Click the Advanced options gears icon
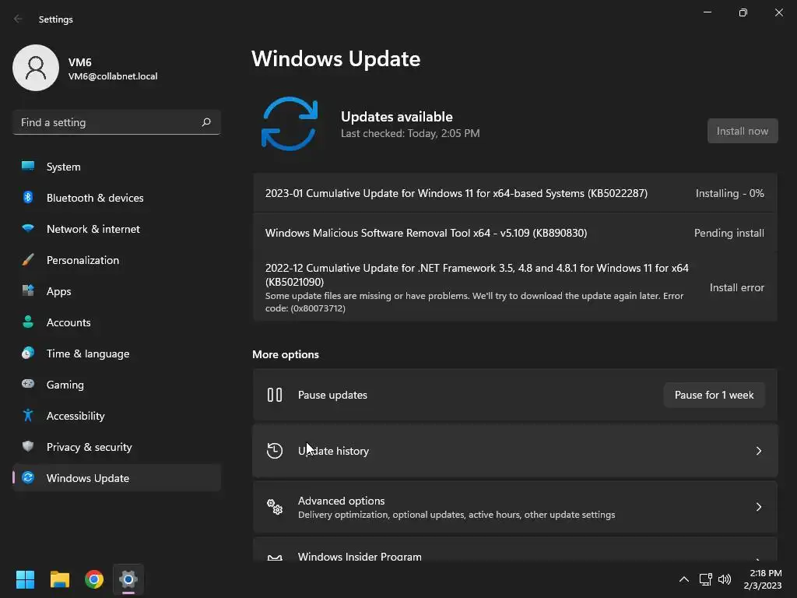This screenshot has width=797, height=598. (275, 506)
